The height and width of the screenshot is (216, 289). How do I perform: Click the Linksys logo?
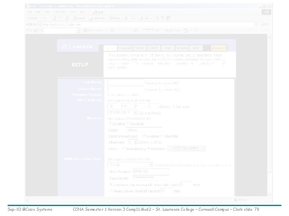tap(77, 47)
